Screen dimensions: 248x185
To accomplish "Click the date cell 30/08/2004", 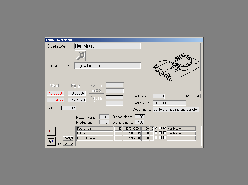I will click(x=132, y=133).
